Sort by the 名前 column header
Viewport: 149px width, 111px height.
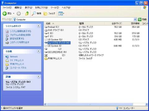pyautogui.click(x=61, y=23)
